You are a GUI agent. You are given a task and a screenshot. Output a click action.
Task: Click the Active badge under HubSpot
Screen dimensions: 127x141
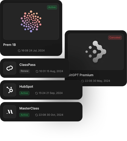(24, 93)
